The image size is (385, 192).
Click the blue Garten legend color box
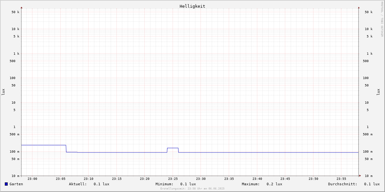pos(6,184)
